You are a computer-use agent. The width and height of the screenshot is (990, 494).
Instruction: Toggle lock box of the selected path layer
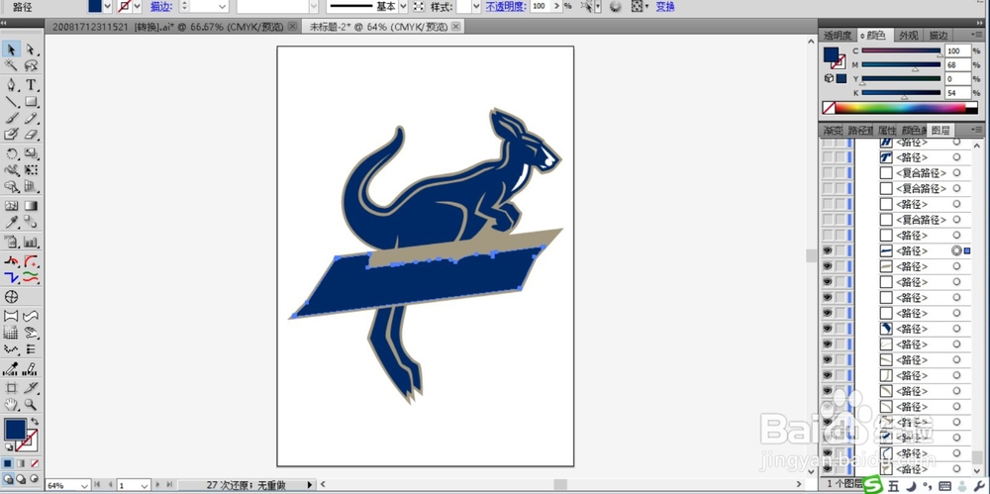tap(840, 250)
